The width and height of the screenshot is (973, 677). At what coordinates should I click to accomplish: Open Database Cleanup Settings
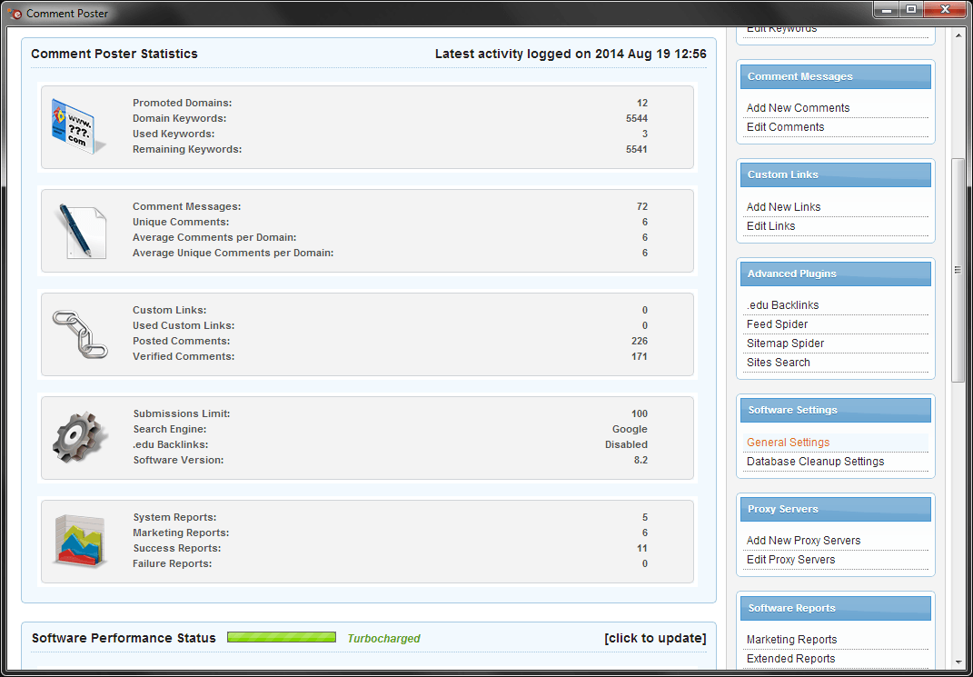(814, 461)
